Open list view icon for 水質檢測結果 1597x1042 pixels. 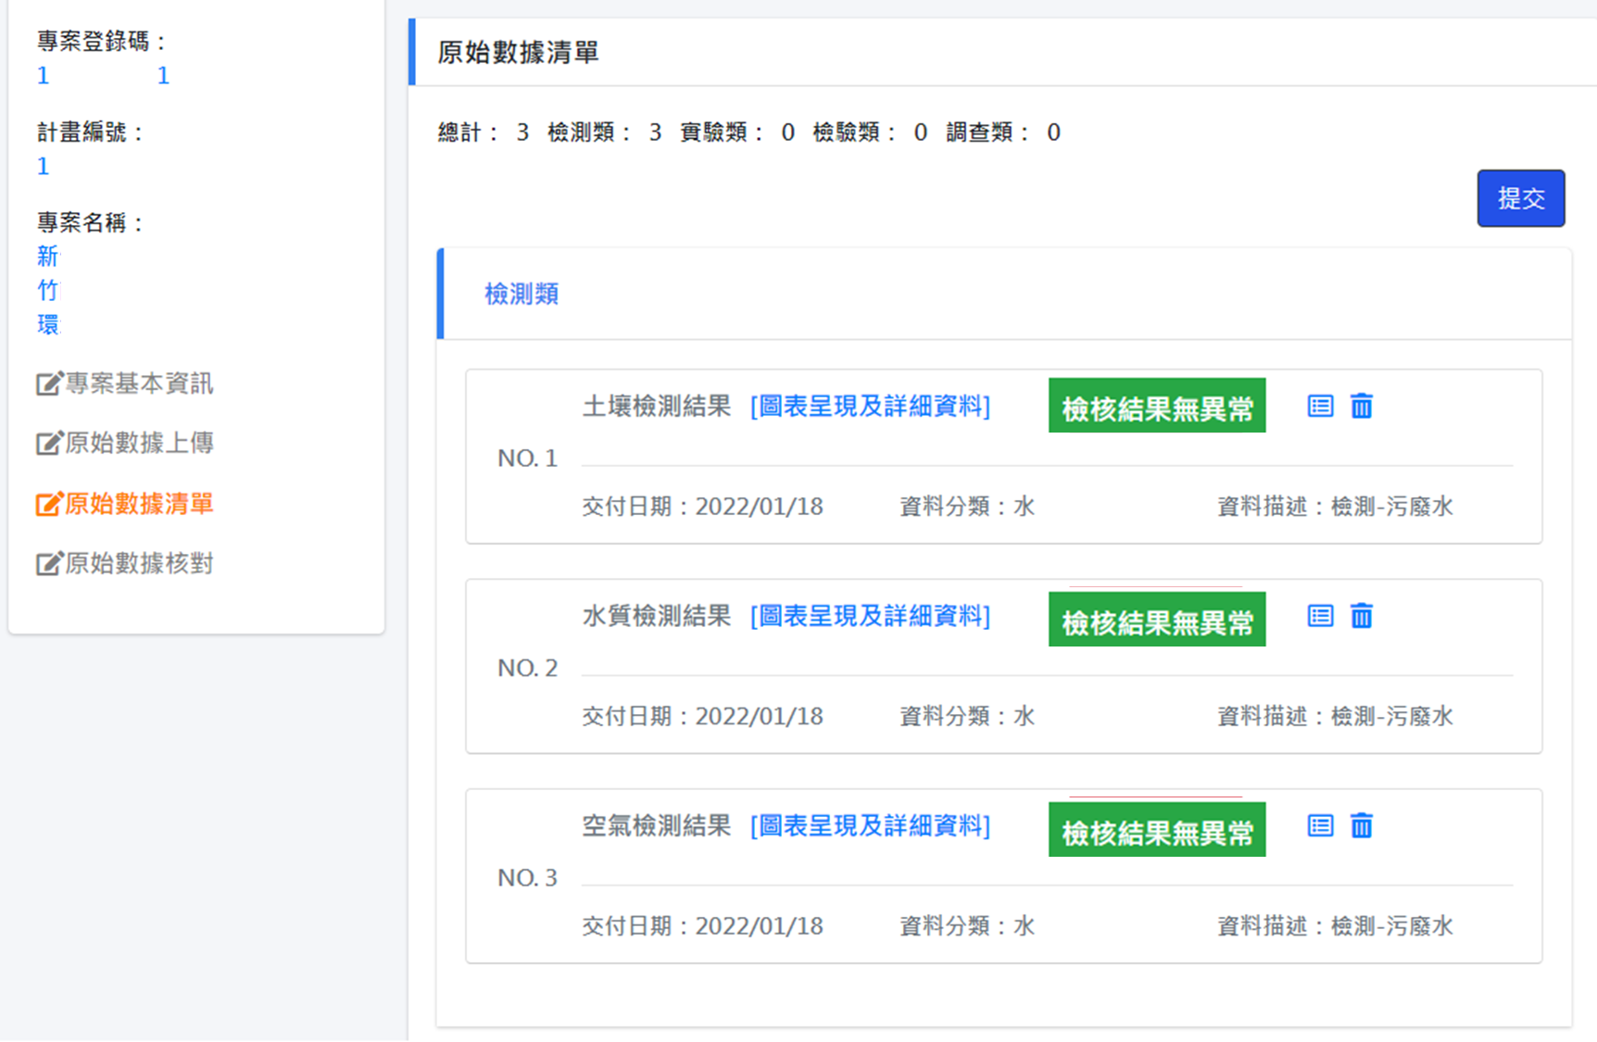1320,616
